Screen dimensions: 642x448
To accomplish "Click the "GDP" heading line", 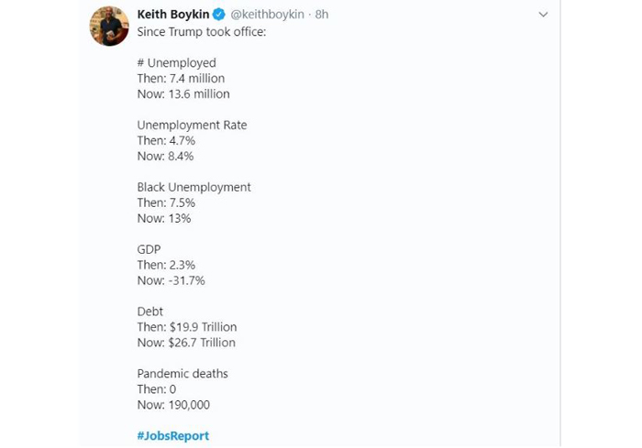I will pos(149,249).
